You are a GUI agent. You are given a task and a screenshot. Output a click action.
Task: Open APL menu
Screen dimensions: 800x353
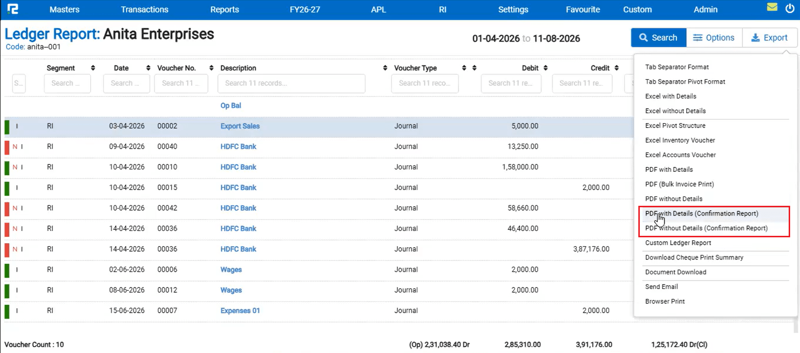(x=379, y=9)
